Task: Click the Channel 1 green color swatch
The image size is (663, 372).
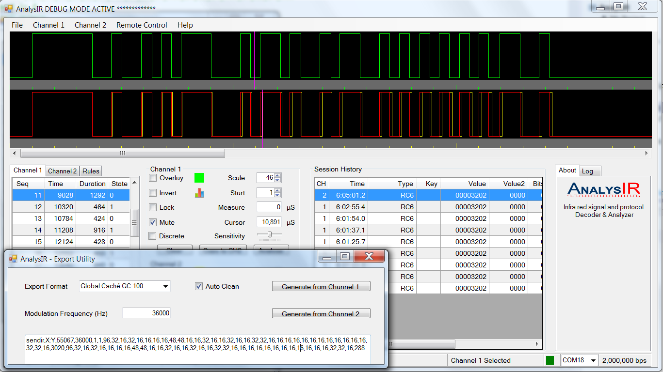Action: pyautogui.click(x=199, y=178)
